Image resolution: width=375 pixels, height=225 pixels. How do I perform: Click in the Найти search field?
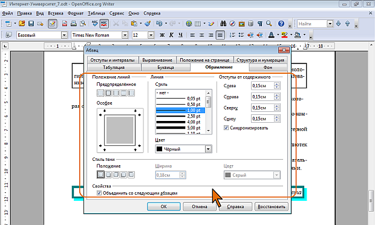click(312, 24)
